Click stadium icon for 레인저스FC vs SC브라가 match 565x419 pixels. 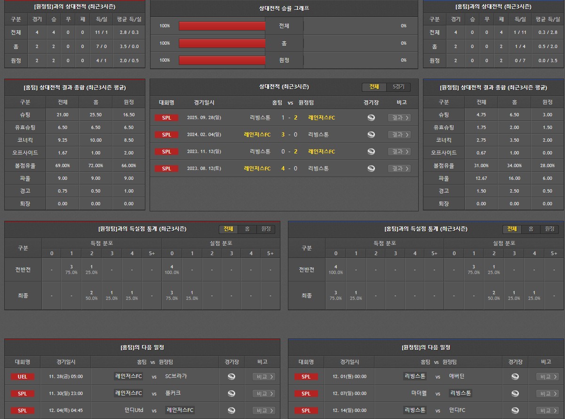[x=231, y=377]
